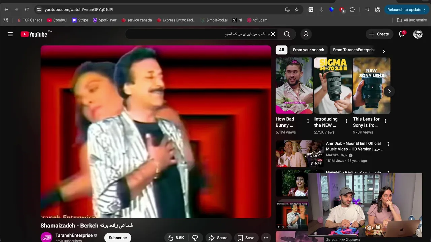Open Amr Diab Nour El Ein thumbnail
Screen dimensions: 431x242
pos(300,154)
